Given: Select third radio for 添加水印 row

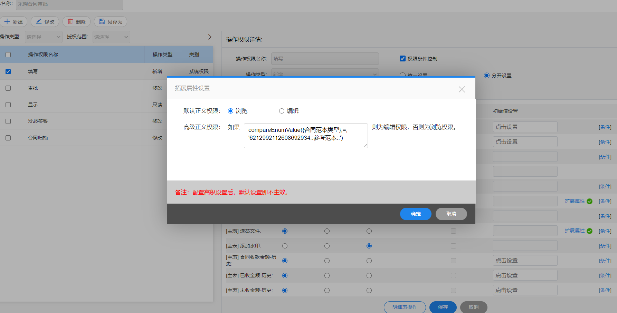Looking at the screenshot, I should click(369, 246).
